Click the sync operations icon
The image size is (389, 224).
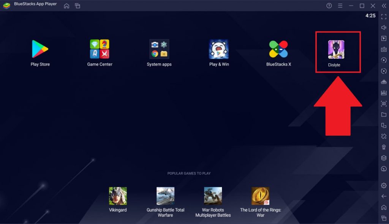384,71
